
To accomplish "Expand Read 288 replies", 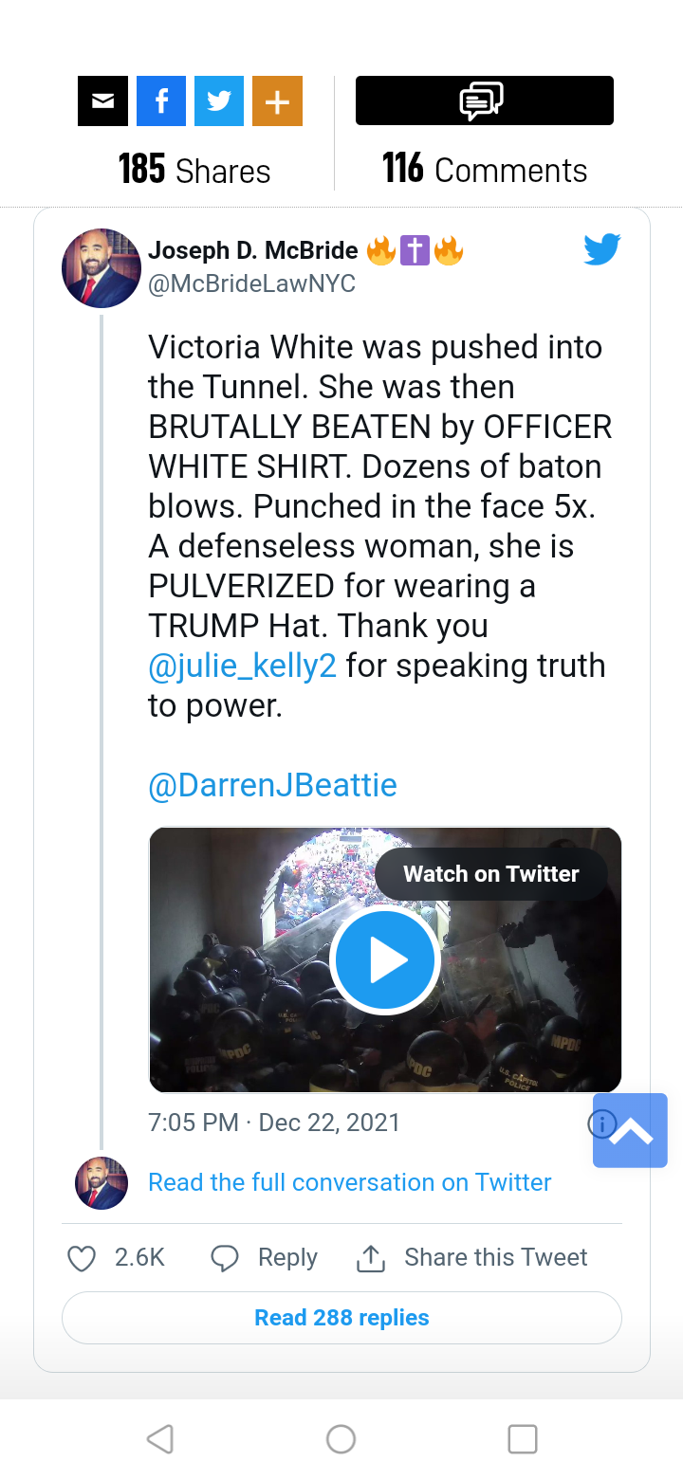I will click(341, 1318).
